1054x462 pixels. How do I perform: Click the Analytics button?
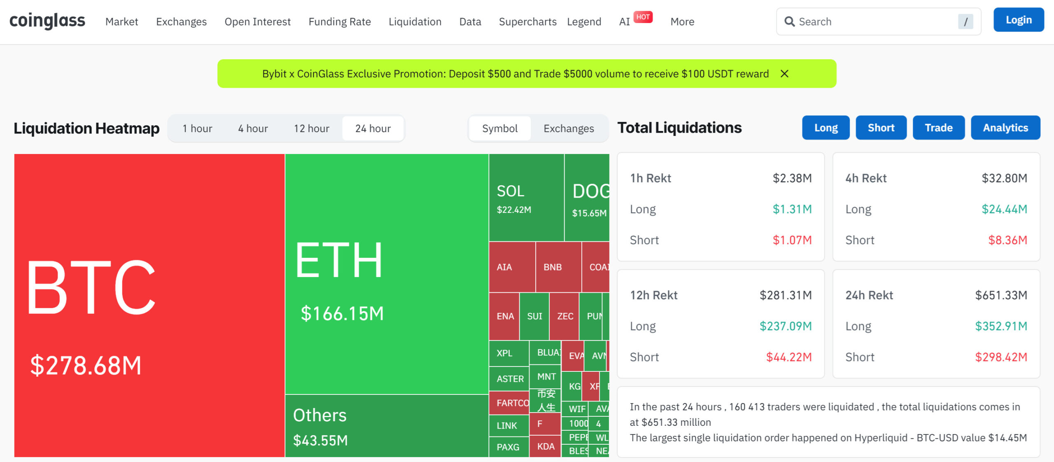[x=1005, y=128]
